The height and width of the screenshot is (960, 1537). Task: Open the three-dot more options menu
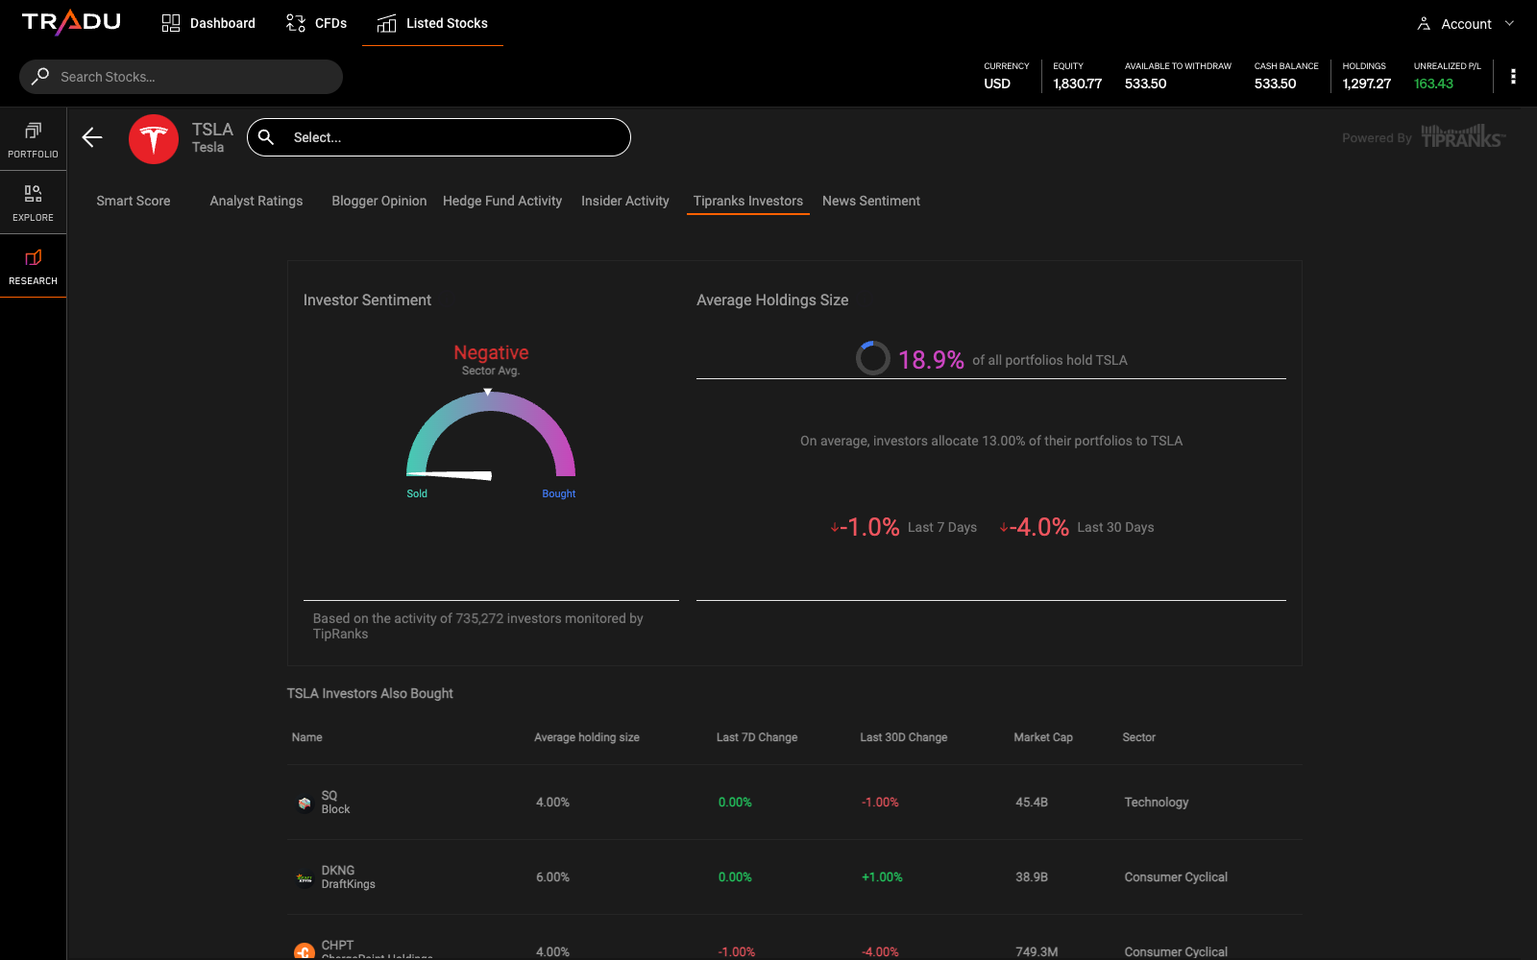click(1513, 77)
